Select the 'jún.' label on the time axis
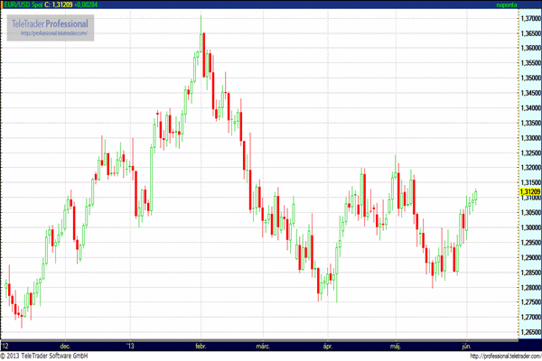Image resolution: width=542 pixels, height=361 pixels. click(465, 346)
